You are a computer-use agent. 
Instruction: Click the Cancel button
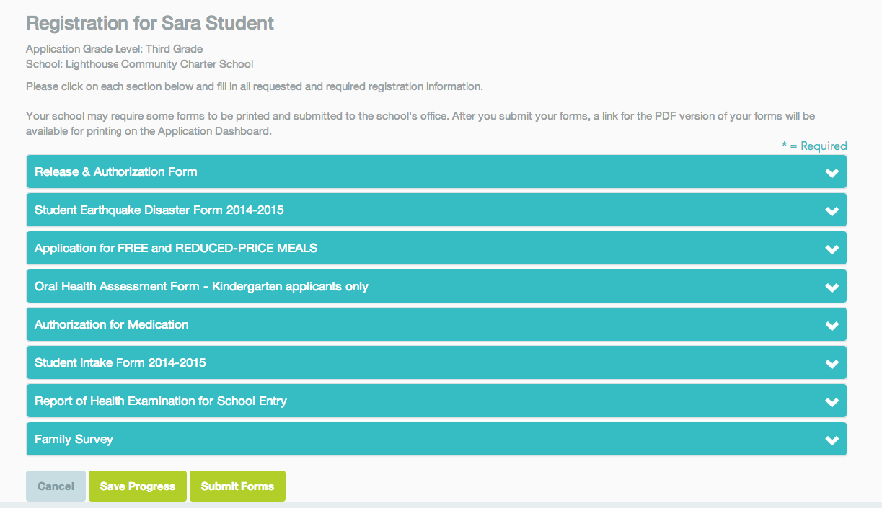[56, 486]
